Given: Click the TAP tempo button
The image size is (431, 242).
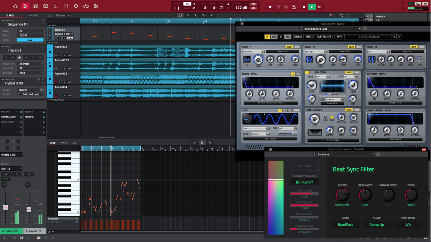Looking at the screenshot, I should tap(253, 4).
